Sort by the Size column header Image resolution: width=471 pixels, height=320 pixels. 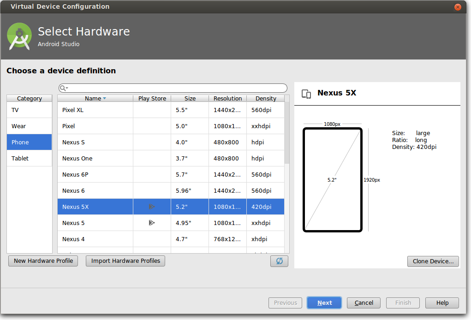pos(190,99)
